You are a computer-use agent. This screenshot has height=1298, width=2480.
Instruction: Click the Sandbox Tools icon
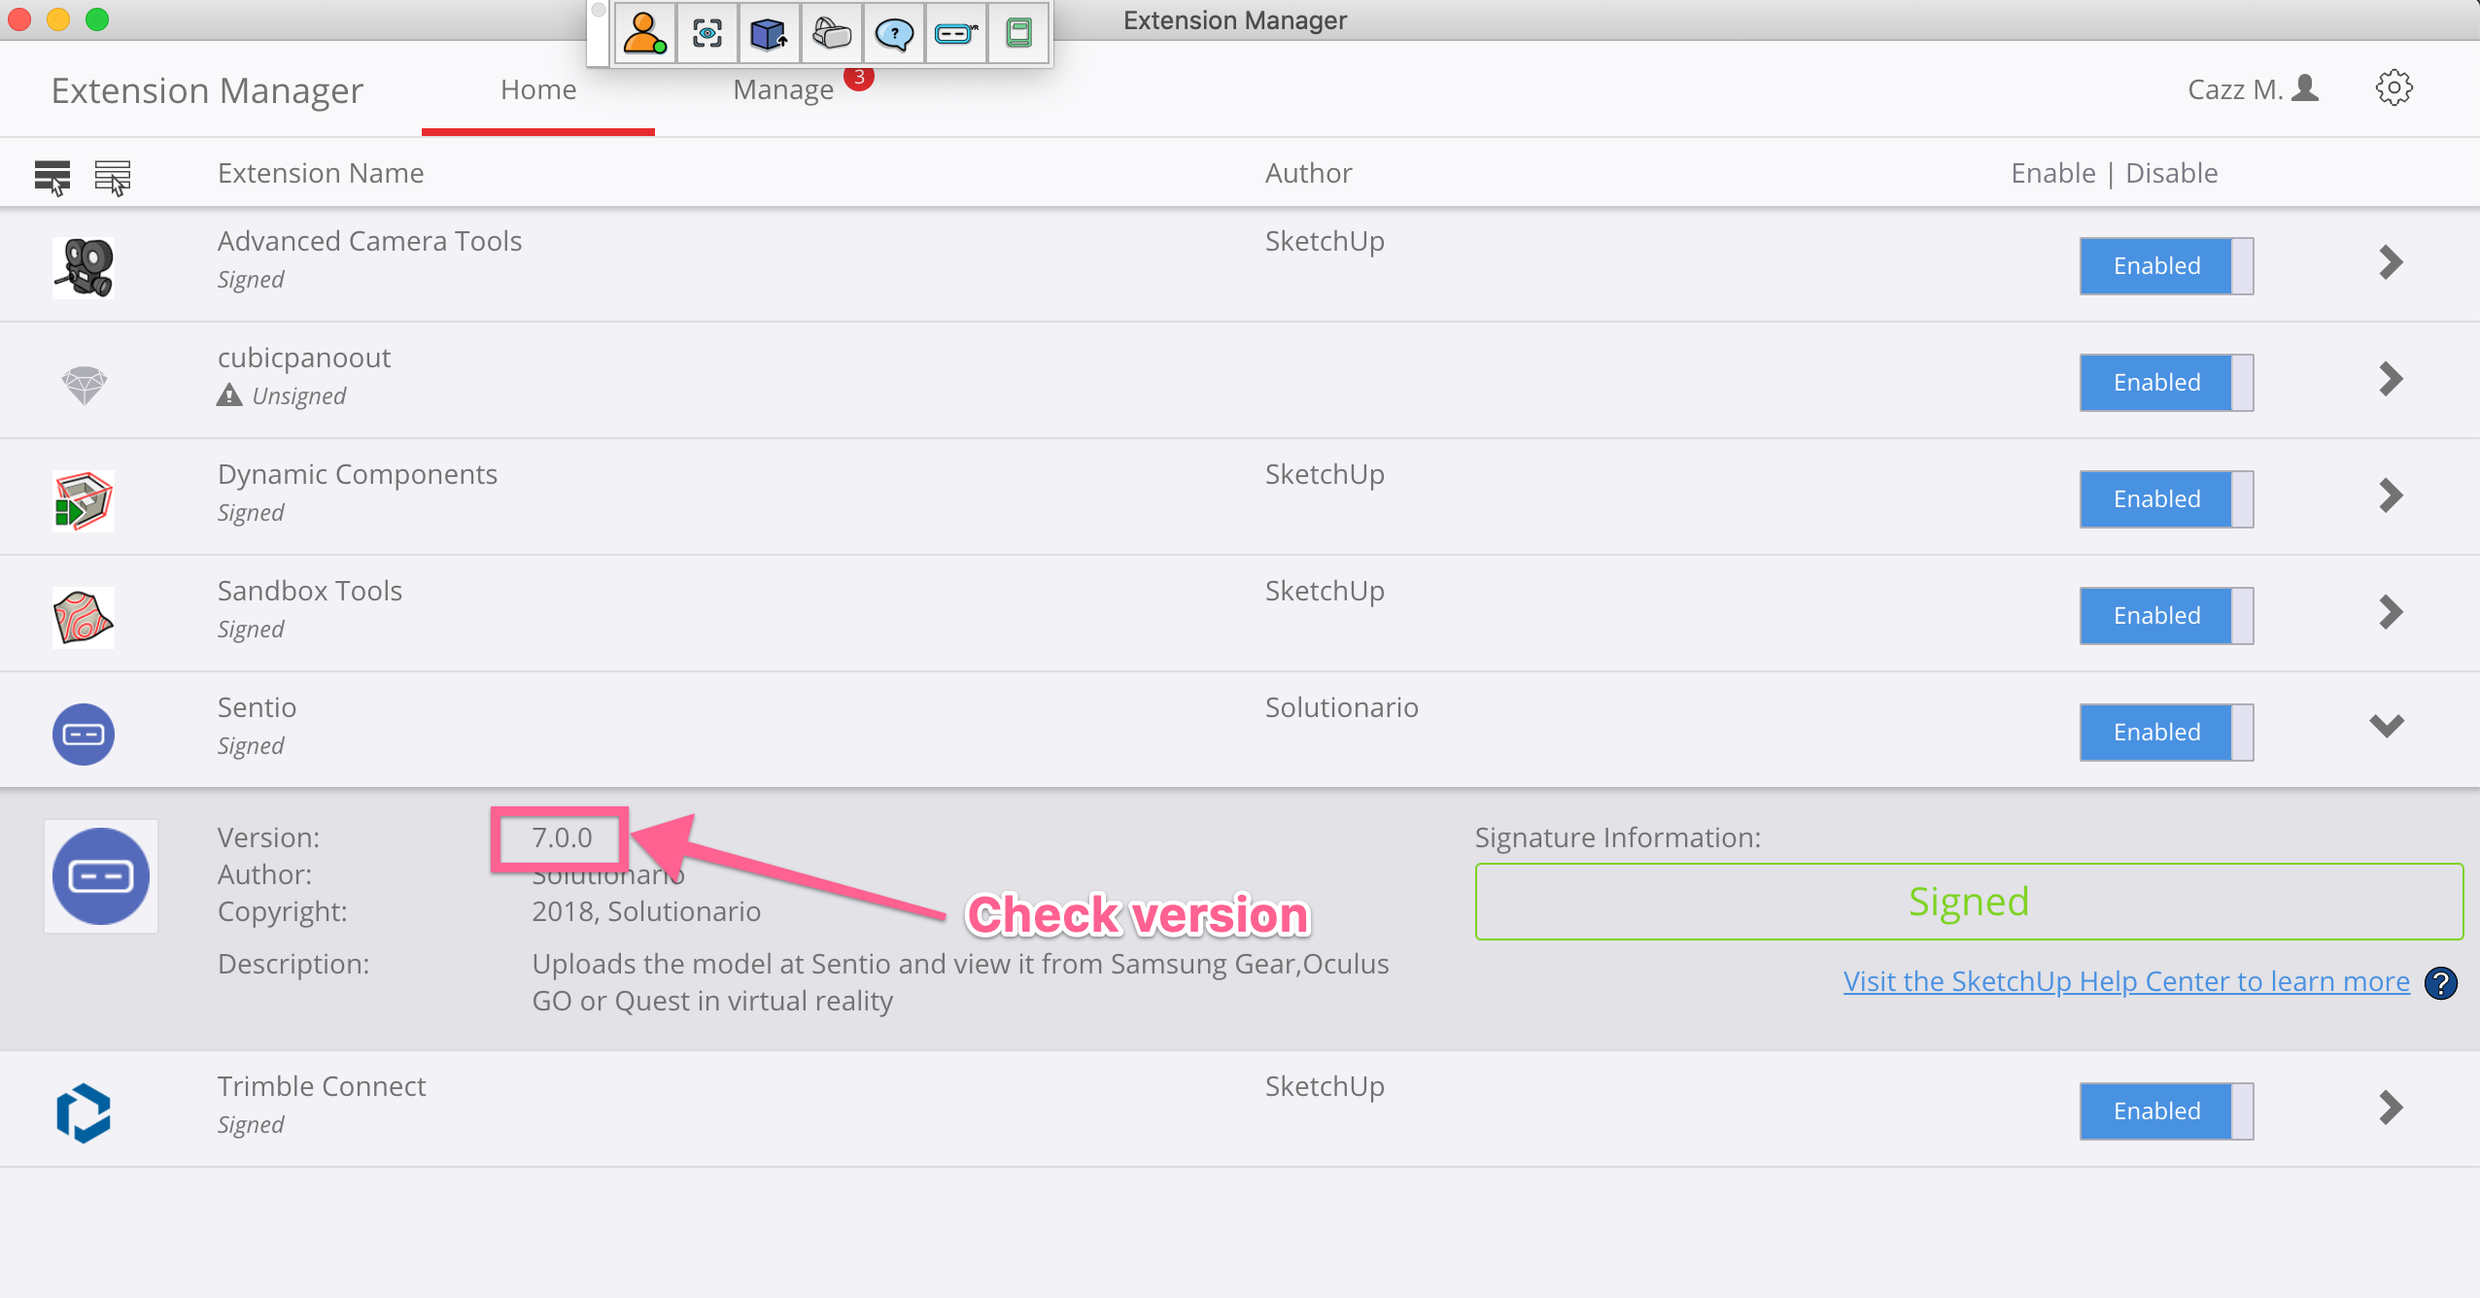click(x=84, y=617)
